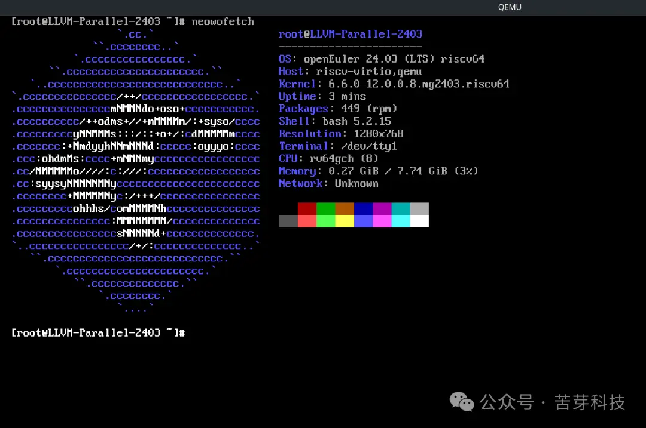Click the pink color block in bottom row
This screenshot has height=428, width=646.
[x=382, y=221]
